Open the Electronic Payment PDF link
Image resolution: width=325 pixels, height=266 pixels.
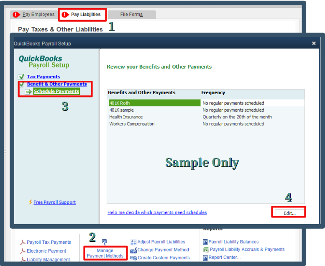[46, 251]
